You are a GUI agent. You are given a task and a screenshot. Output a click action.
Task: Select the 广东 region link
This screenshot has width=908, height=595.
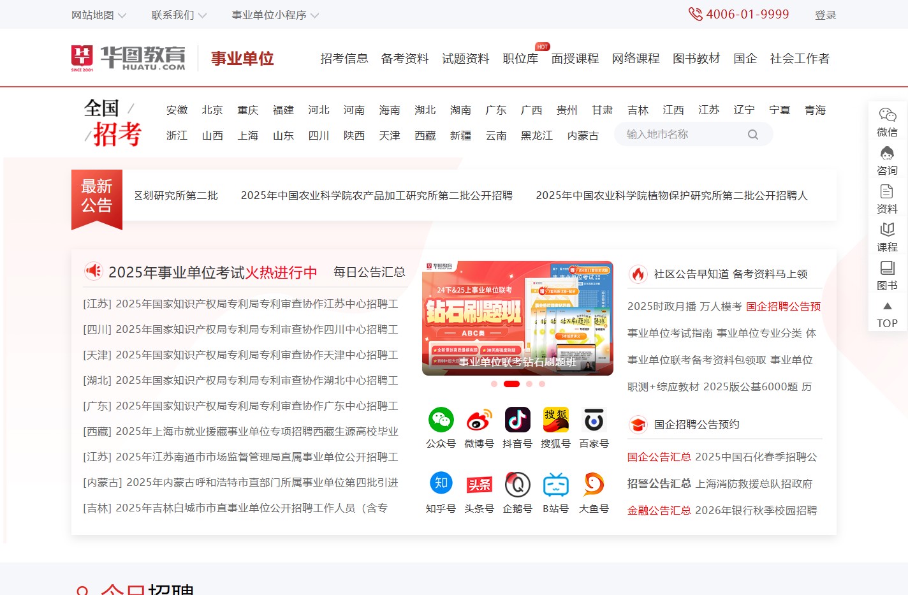coord(496,110)
